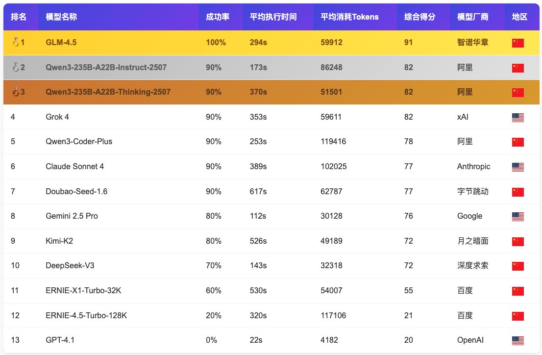
Task: Click the China flag in ERNIE-4.5-Turbo-128K row
Action: point(518,316)
